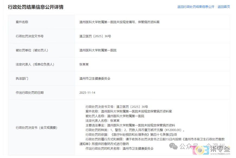Viewport: 236px width, 158px height.
Task: Click the 返回行政处罚结果信息公开 link
Action: tap(196, 7)
